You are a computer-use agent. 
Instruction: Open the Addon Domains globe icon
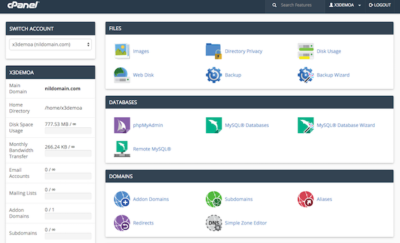tap(122, 199)
